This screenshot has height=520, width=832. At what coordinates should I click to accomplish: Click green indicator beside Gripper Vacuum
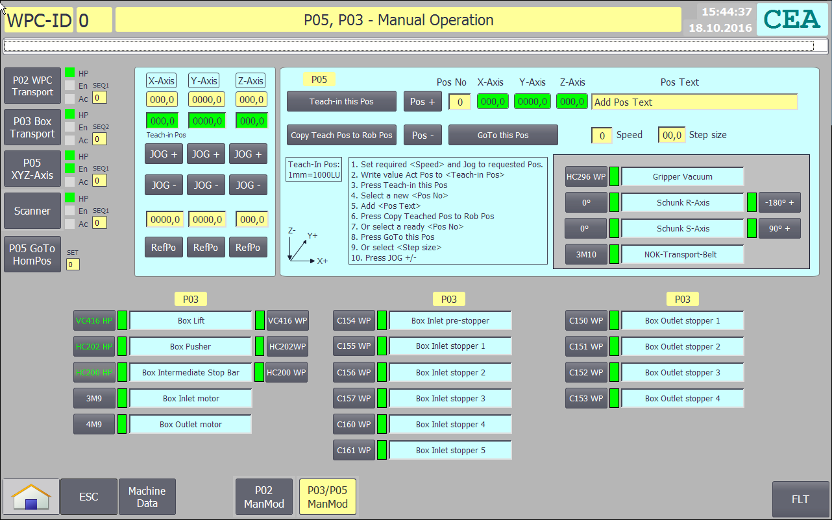(614, 176)
